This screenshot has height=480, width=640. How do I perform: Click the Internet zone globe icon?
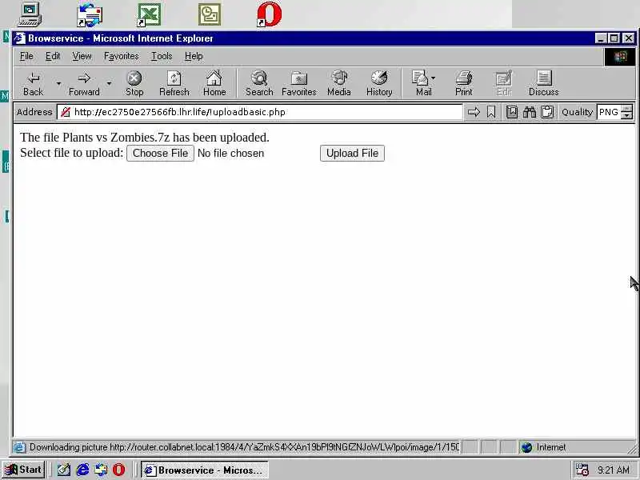click(x=526, y=447)
